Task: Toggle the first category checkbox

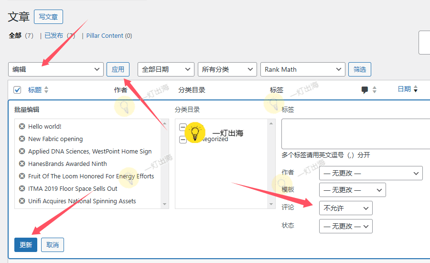Action: tap(183, 127)
